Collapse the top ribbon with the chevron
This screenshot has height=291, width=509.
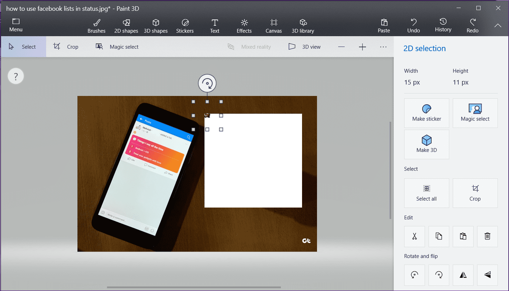point(498,26)
